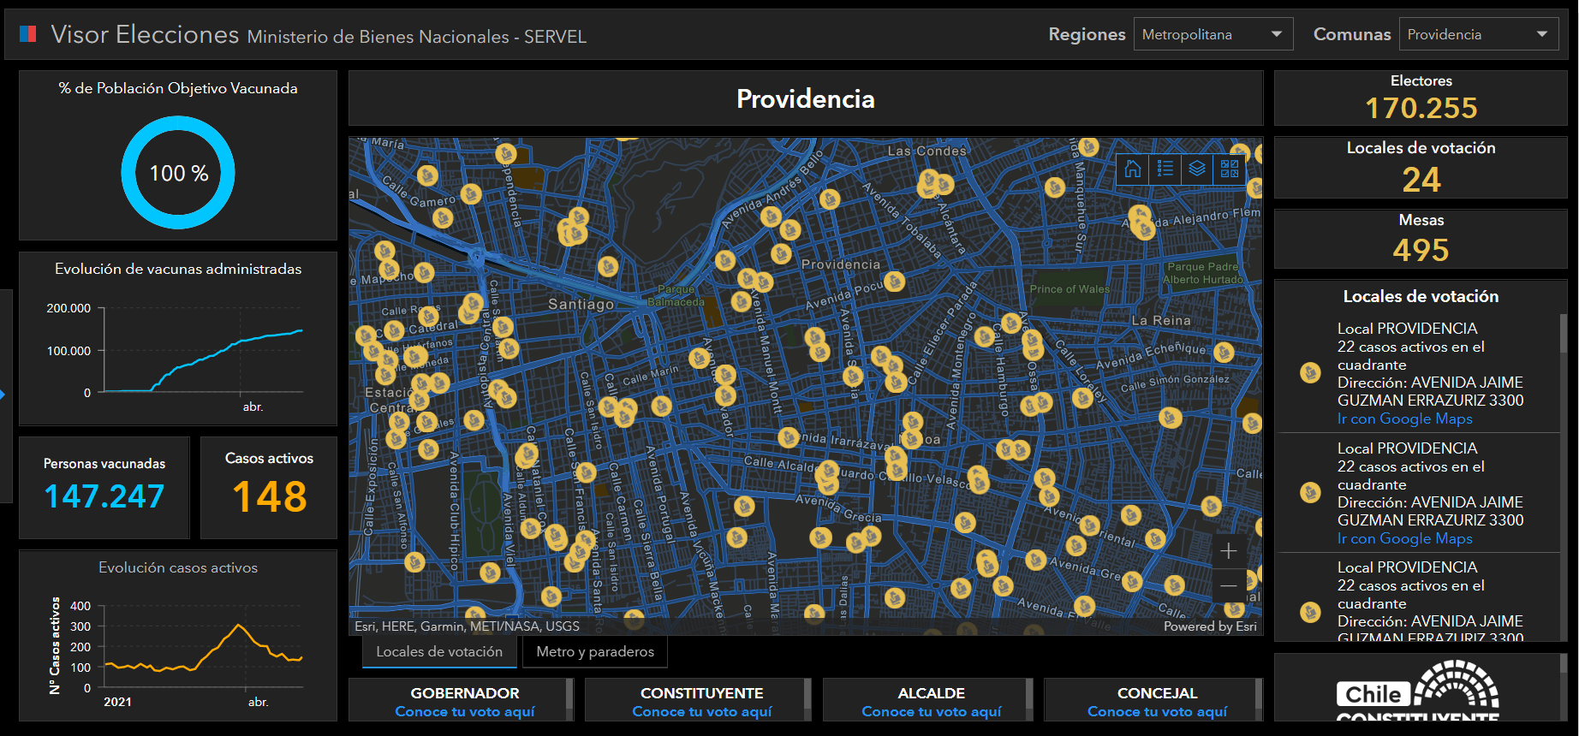Open the map layers stack icon
Image resolution: width=1579 pixels, height=736 pixels.
pos(1197,169)
